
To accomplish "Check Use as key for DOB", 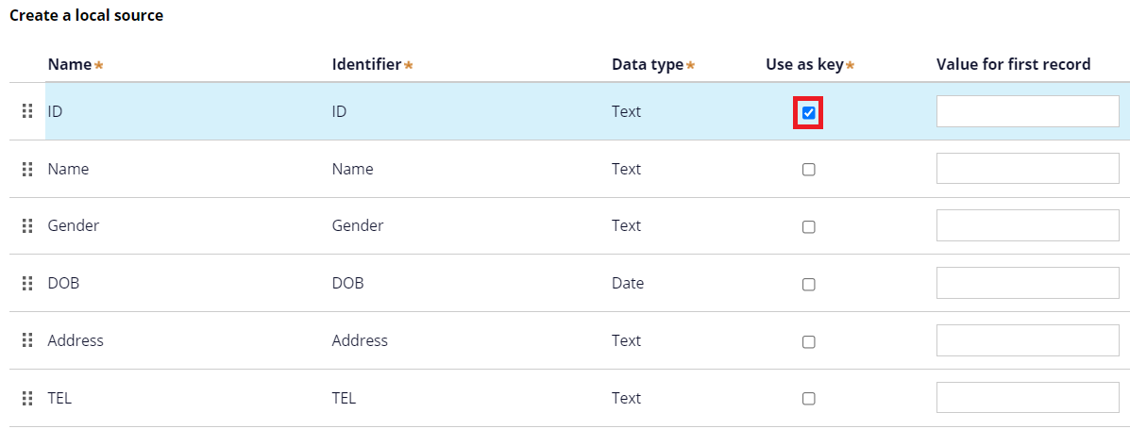I will point(809,285).
